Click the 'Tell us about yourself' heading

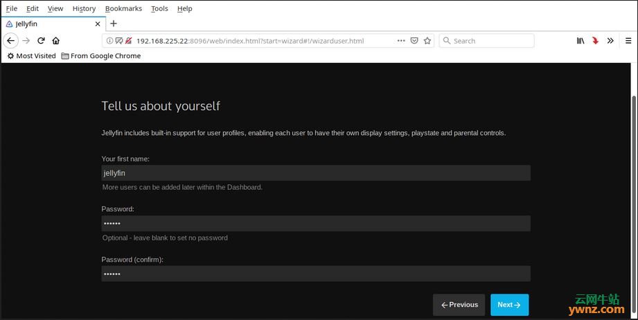point(161,106)
